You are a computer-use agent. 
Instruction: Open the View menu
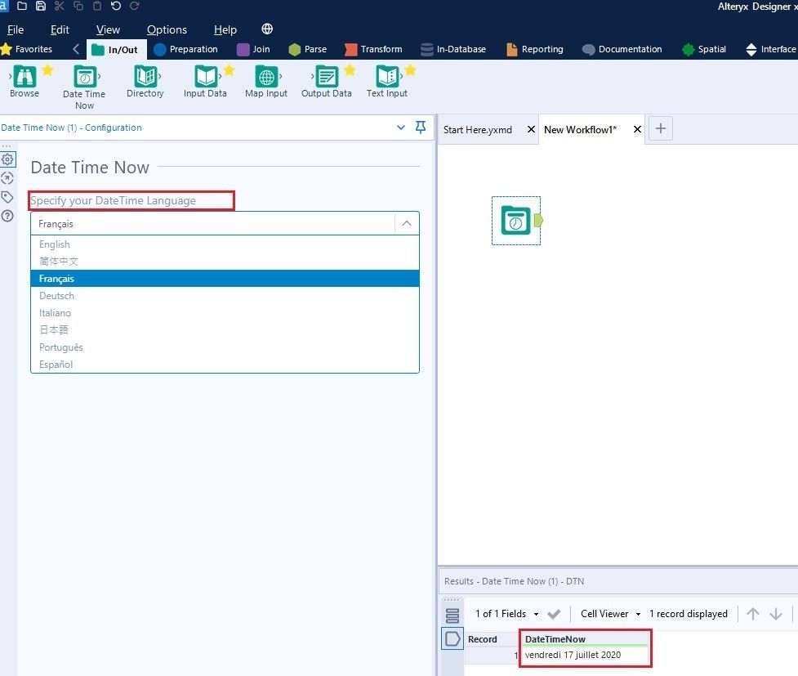click(x=109, y=29)
